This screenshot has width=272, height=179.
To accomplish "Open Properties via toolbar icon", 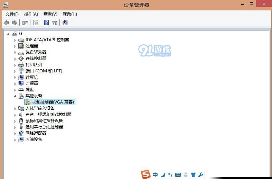I will tap(36, 23).
